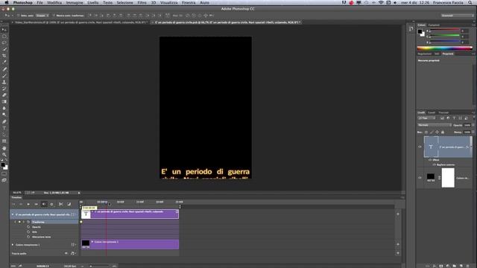This screenshot has height=268, width=477.
Task: Select the Crop tool
Action: tap(4, 56)
